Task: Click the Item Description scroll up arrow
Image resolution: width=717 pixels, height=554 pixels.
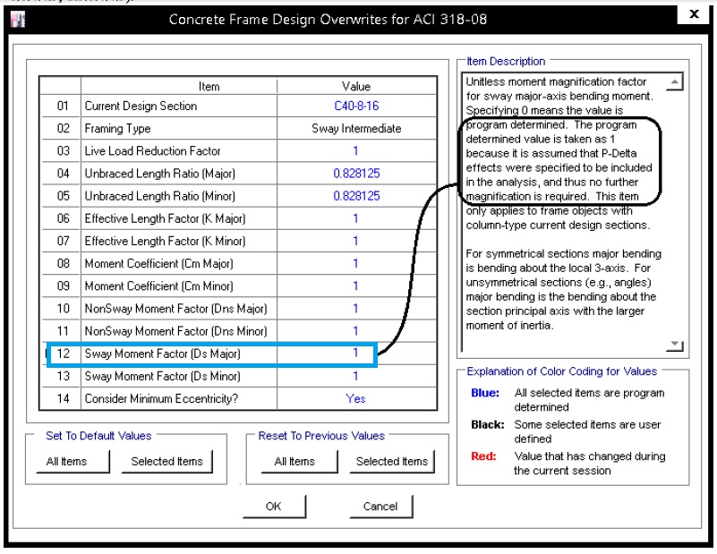Action: (674, 82)
